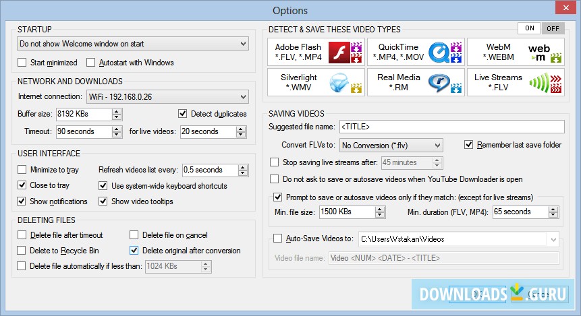Screen dimensions: 581x316
Task: Open the Convert FLVs to dropdown
Action: click(391, 146)
